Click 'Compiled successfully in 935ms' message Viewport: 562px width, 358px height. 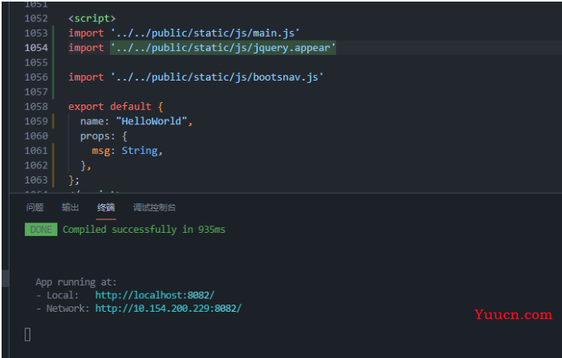(144, 229)
